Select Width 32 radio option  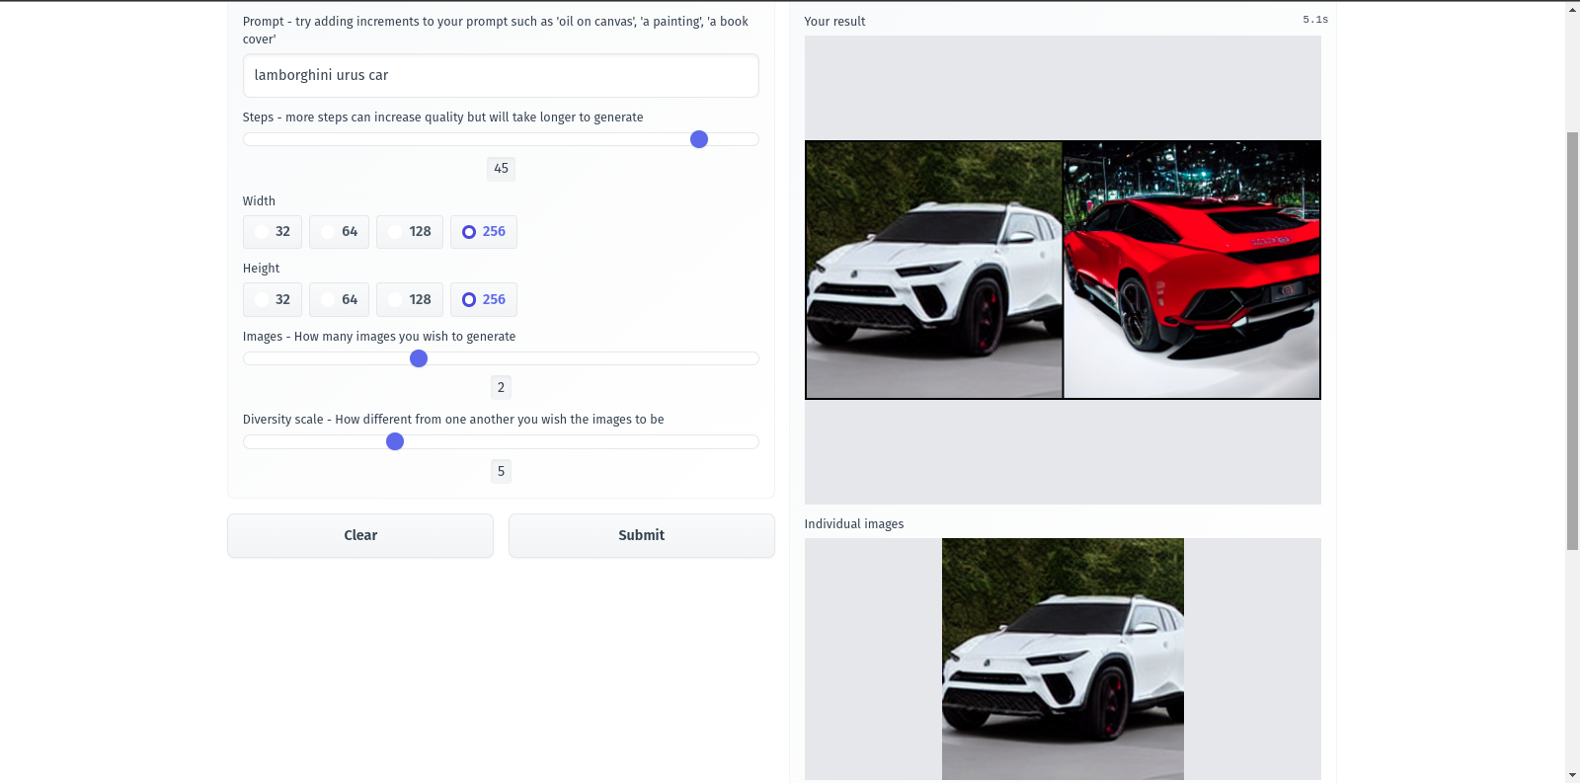coord(273,232)
